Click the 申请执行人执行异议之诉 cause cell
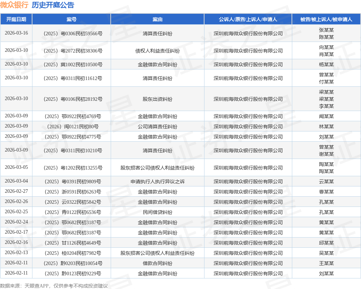Image resolution: width=361 pixels, height=289 pixels. [158, 182]
